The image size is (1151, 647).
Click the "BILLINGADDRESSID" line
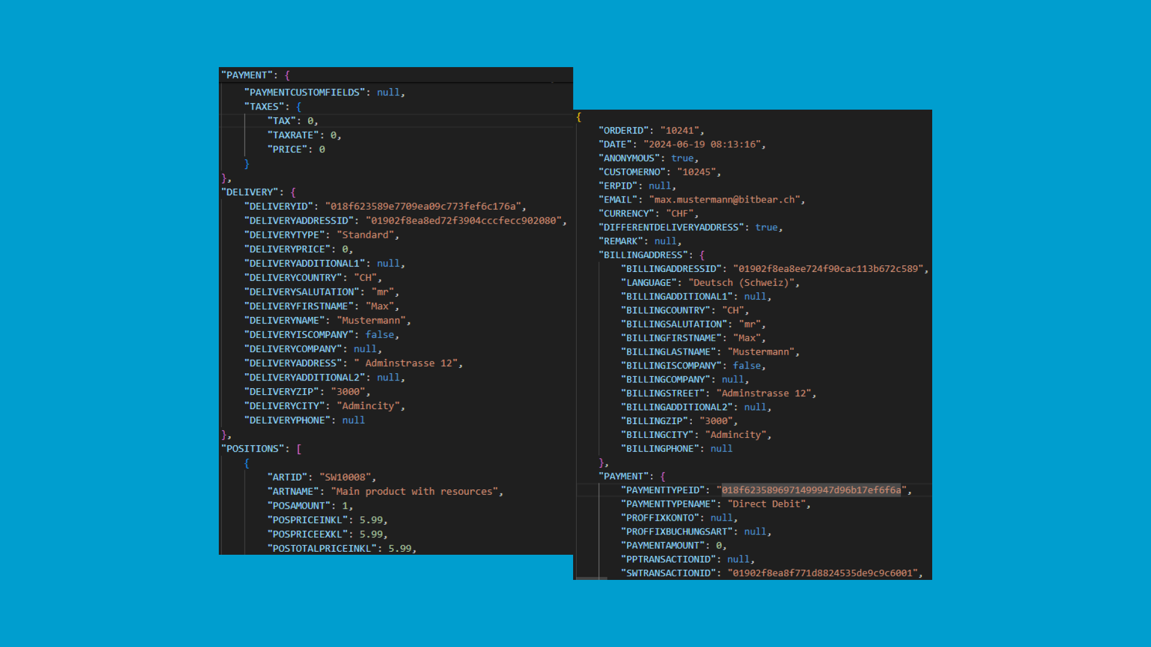click(x=775, y=269)
